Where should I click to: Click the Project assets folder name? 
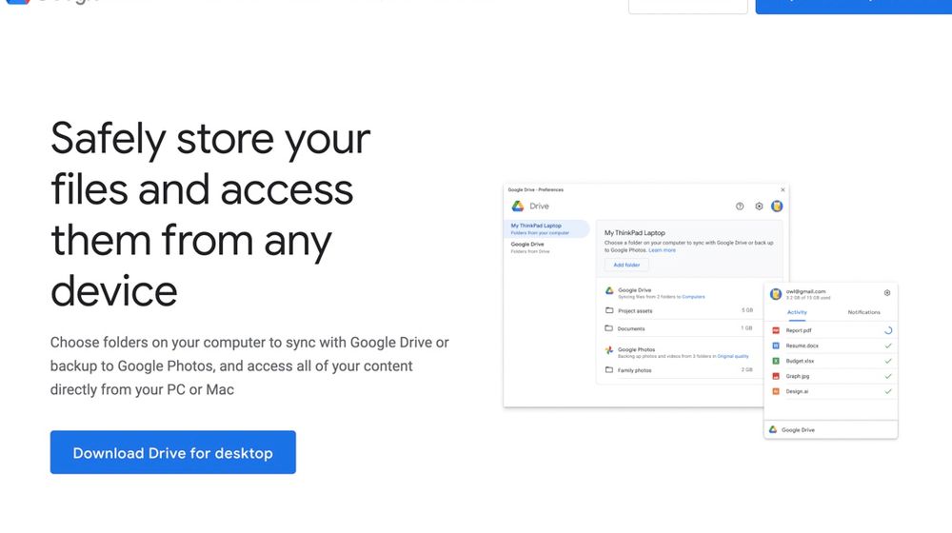pyautogui.click(x=635, y=311)
